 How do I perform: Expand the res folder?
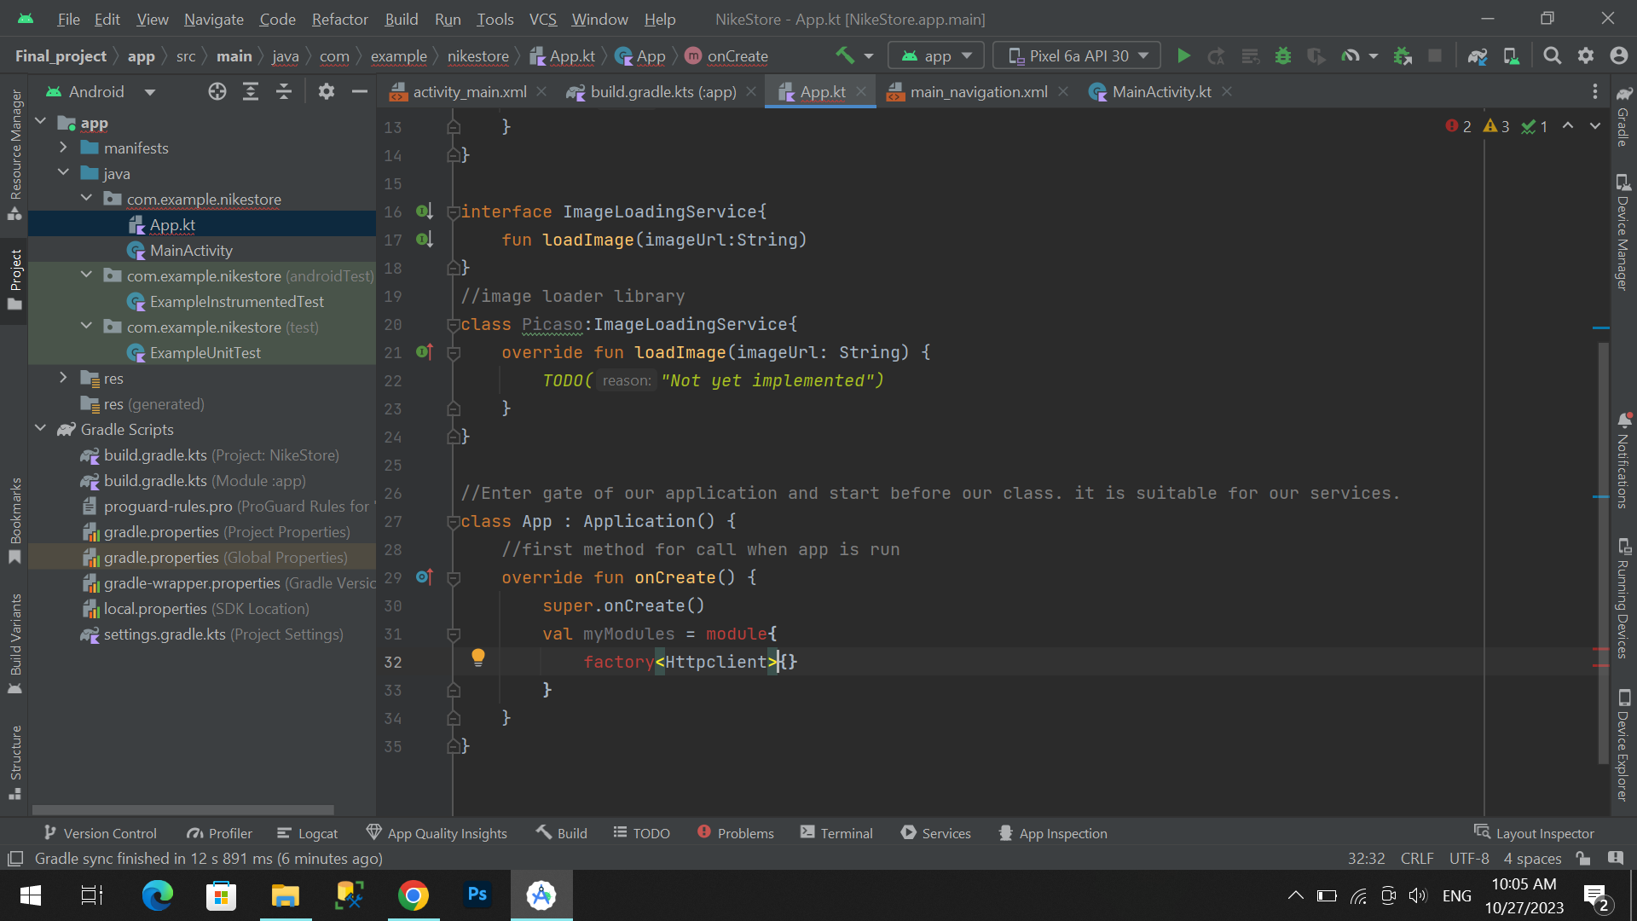(63, 378)
